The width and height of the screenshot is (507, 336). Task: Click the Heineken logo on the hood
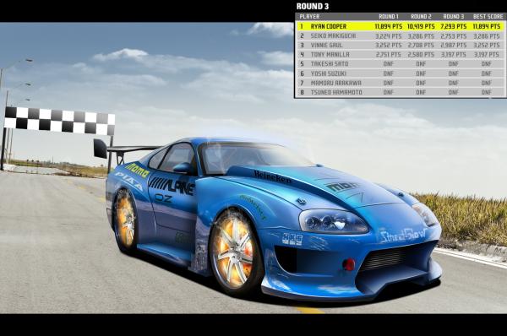click(x=272, y=176)
